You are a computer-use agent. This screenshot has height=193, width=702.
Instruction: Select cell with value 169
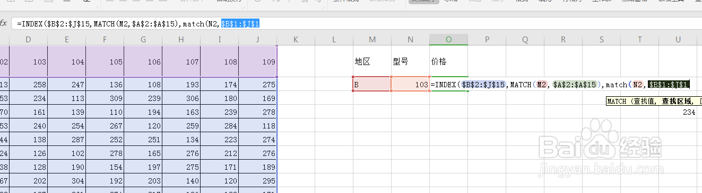pyautogui.click(x=257, y=98)
